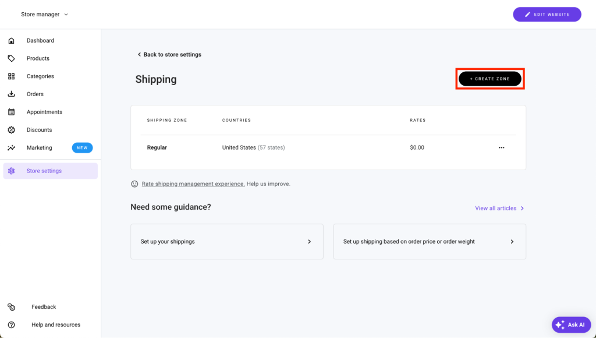The width and height of the screenshot is (596, 338).
Task: Click the Categories grid icon
Action: click(x=11, y=76)
